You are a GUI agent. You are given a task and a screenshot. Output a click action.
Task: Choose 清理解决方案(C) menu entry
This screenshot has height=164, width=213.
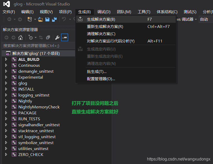(x=126, y=34)
